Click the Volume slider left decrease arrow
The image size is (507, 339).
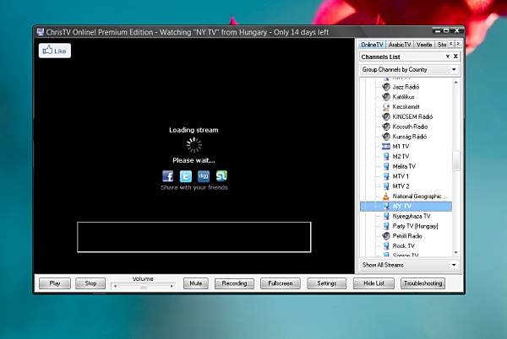click(x=115, y=286)
